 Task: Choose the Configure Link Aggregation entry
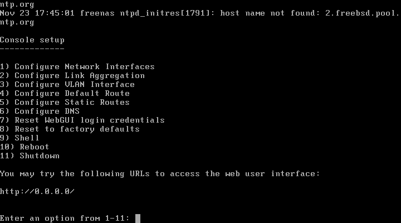[x=72, y=76]
